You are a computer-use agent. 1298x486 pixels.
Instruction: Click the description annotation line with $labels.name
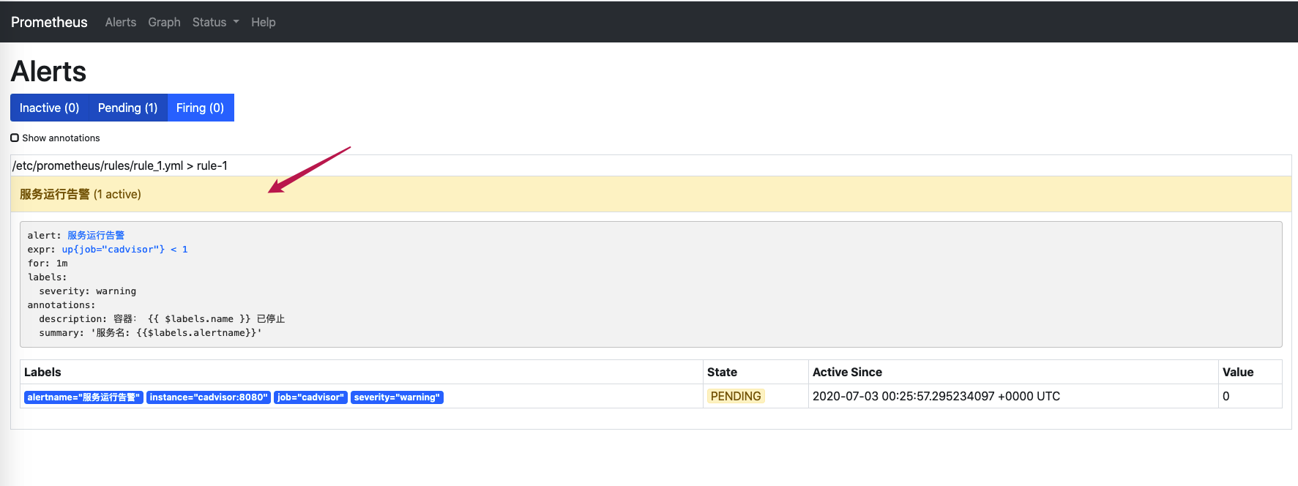[162, 319]
